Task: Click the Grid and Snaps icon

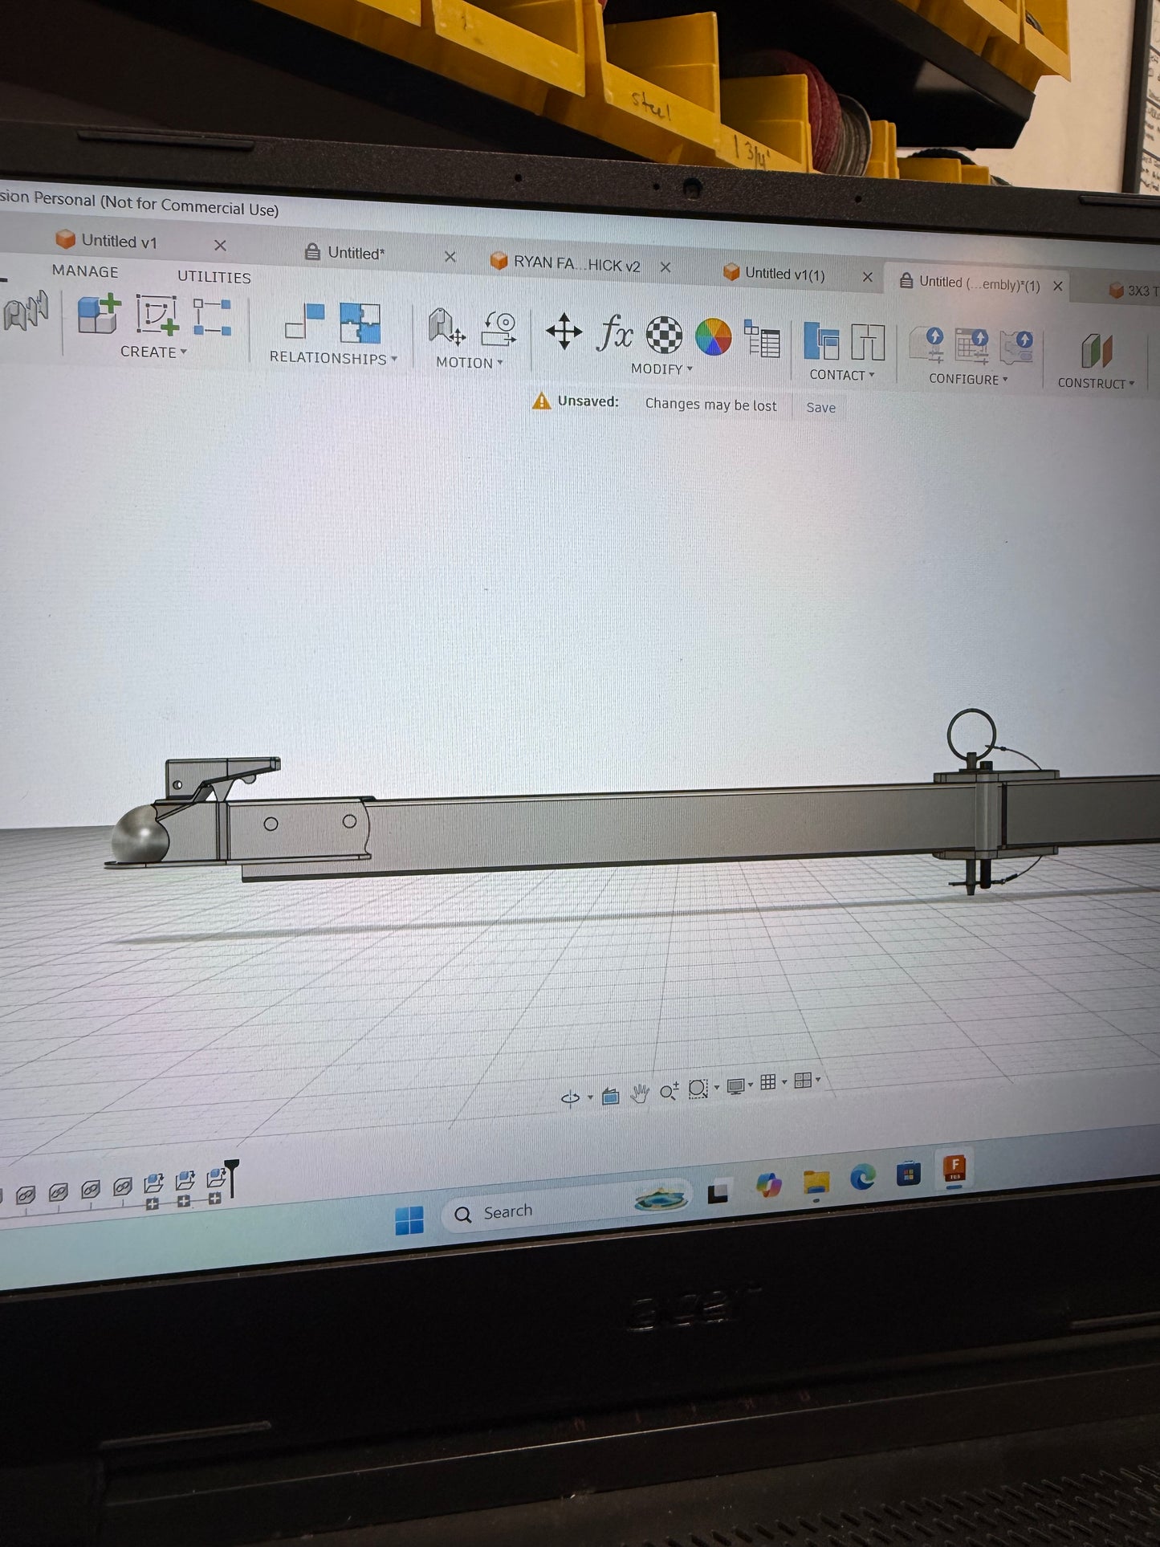Action: point(768,1082)
